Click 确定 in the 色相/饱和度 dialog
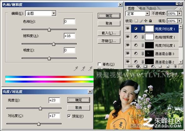This screenshot has width=185, height=131. (109, 16)
